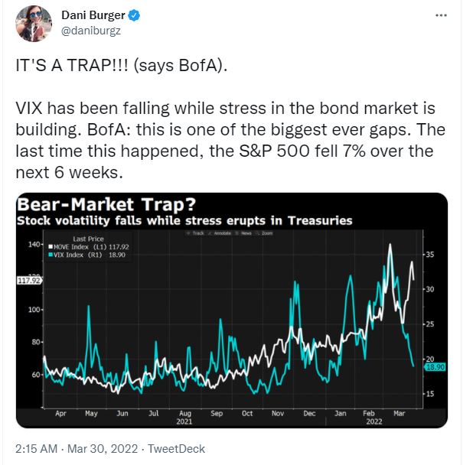Click the 2021 year label on x-axis

pos(186,421)
